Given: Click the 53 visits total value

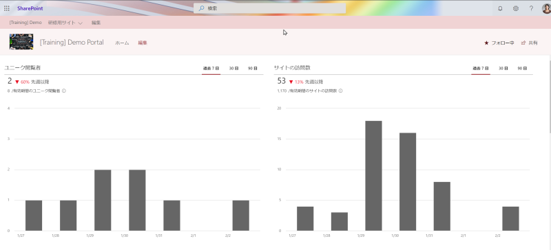Looking at the screenshot, I should tap(282, 81).
